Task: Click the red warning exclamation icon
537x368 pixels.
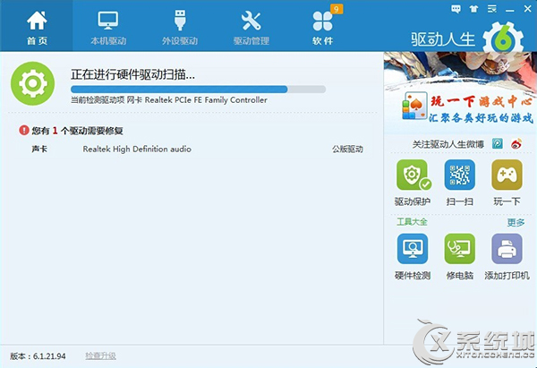Action: click(x=23, y=130)
